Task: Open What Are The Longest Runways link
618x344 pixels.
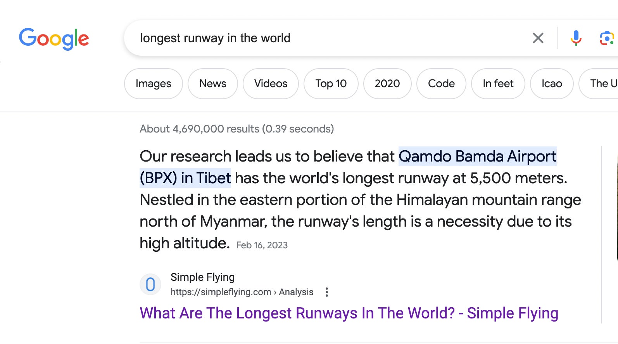Action: pos(349,313)
